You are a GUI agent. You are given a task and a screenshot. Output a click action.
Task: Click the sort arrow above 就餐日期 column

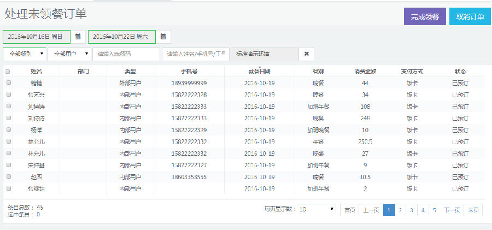point(259,67)
